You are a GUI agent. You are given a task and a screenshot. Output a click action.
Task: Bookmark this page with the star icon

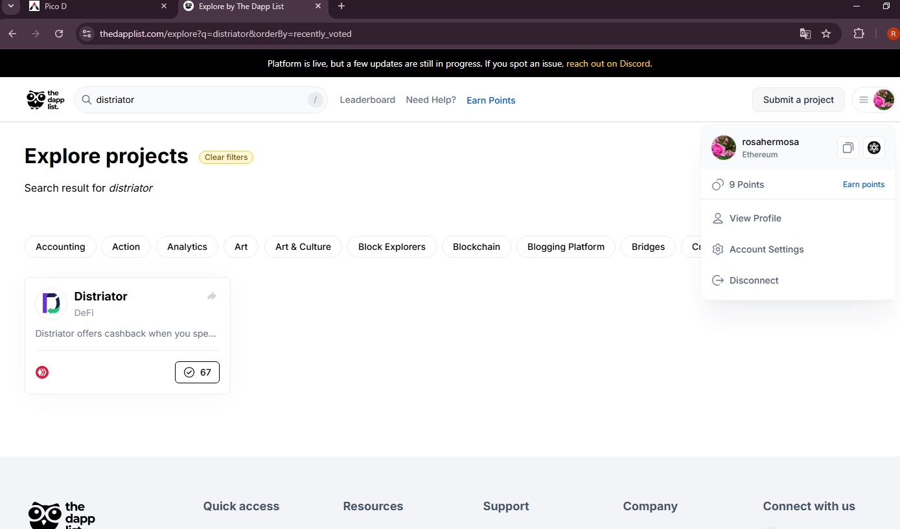[x=826, y=34]
